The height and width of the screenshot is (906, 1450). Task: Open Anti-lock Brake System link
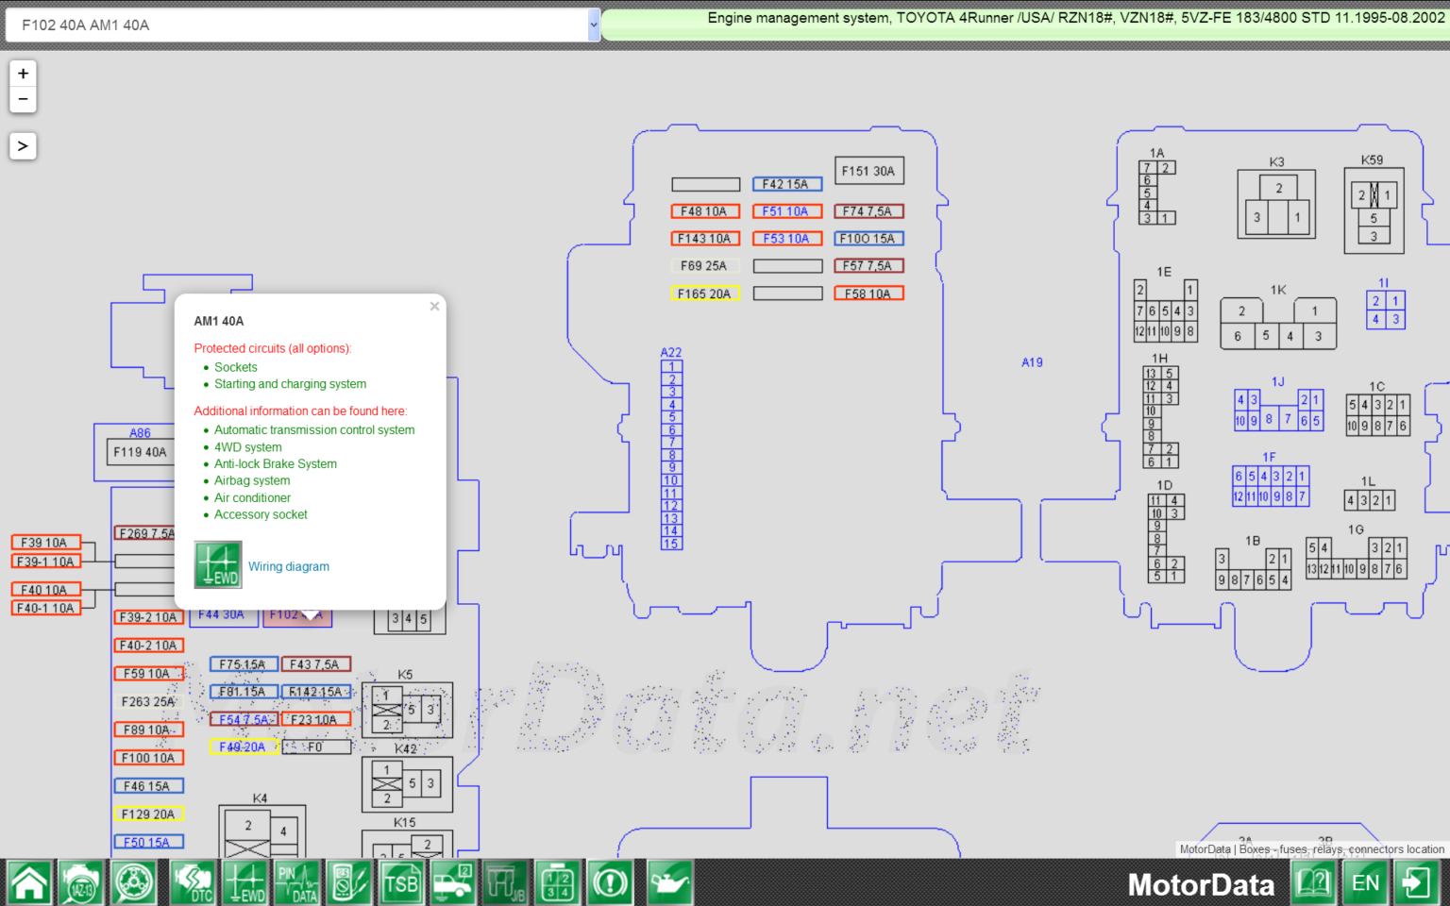pyautogui.click(x=276, y=463)
